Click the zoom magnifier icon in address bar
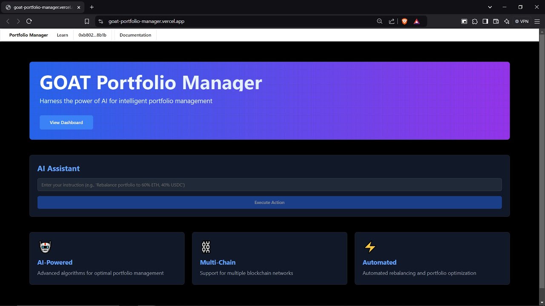This screenshot has width=545, height=306. 380,21
